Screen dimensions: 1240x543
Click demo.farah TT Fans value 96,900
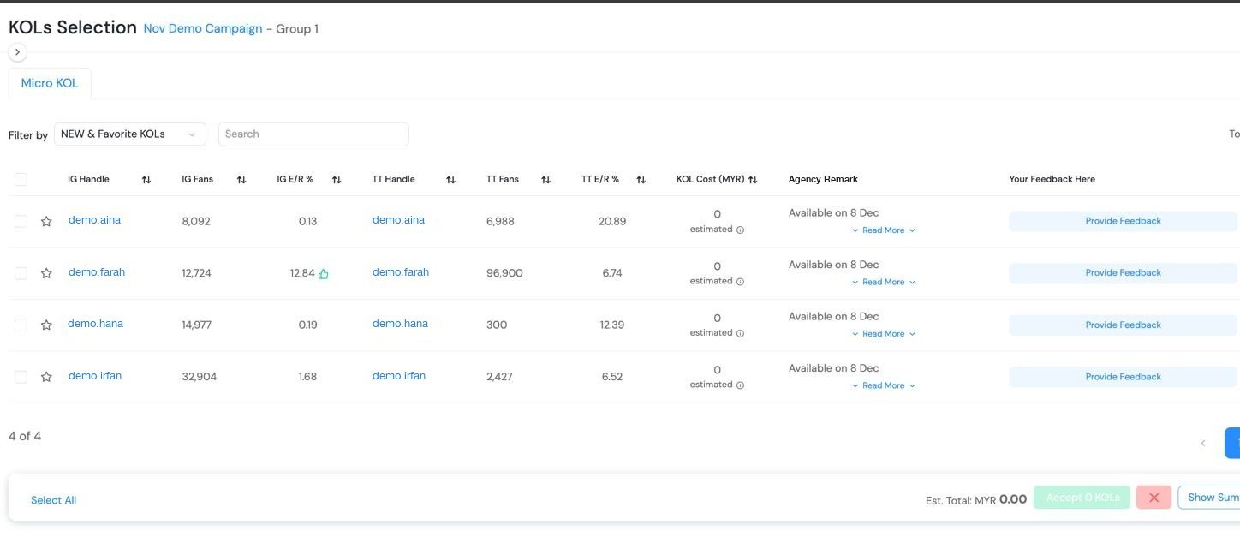504,273
